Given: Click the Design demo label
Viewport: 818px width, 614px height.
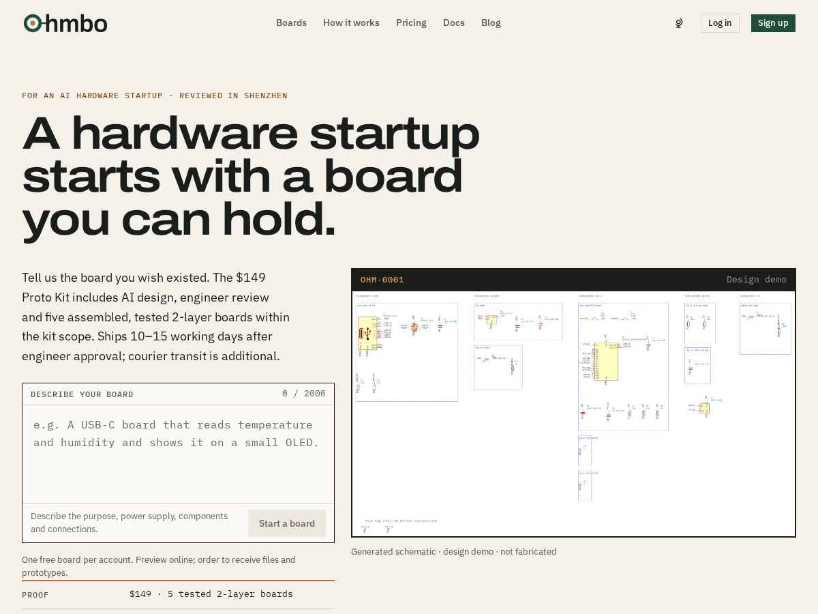Looking at the screenshot, I should pos(757,280).
